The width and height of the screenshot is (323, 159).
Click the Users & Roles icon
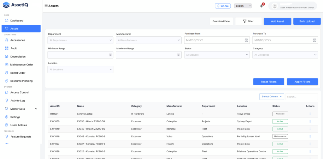point(7,125)
